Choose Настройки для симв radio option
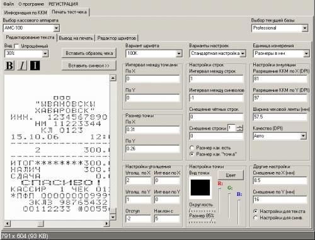 pos(255,218)
